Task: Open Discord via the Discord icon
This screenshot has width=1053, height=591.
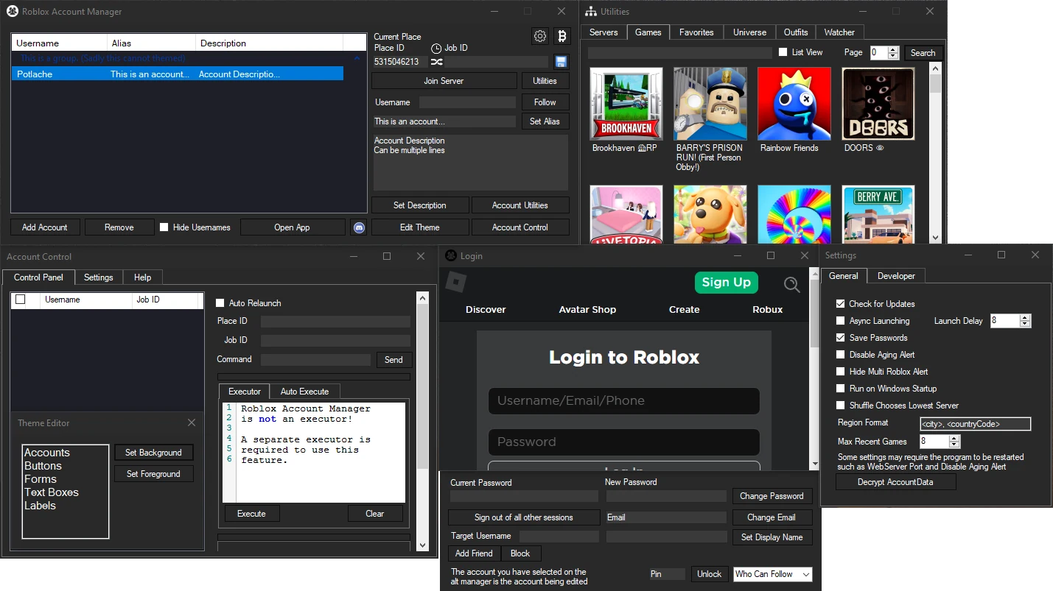Action: [x=359, y=227]
